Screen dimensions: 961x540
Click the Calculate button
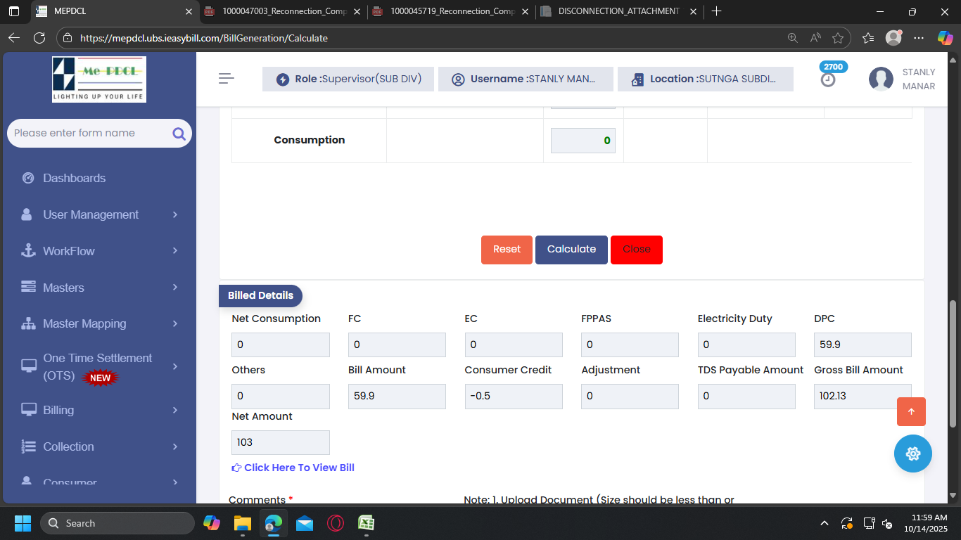(x=571, y=250)
